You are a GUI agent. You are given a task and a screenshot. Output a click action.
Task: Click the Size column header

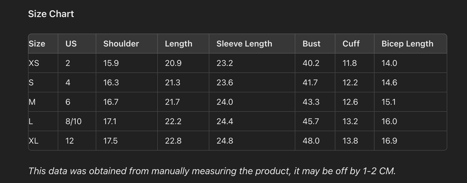tap(37, 44)
